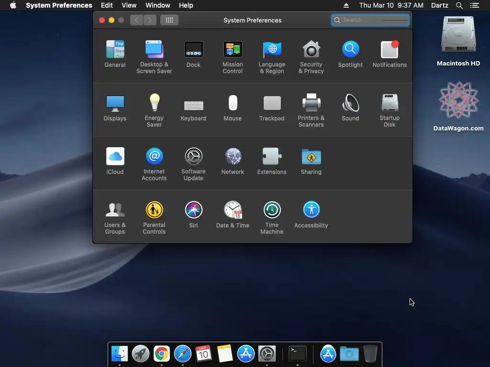Minimize the System Preferences window
Screen dimensions: 490x367
[111, 20]
